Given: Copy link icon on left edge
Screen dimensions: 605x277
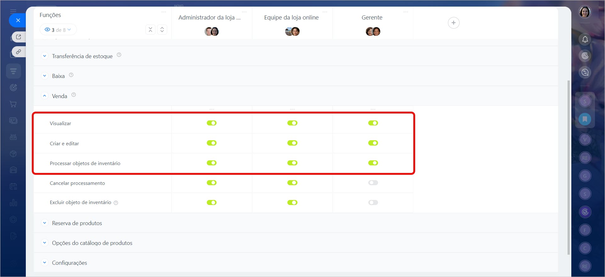Looking at the screenshot, I should click(x=19, y=52).
